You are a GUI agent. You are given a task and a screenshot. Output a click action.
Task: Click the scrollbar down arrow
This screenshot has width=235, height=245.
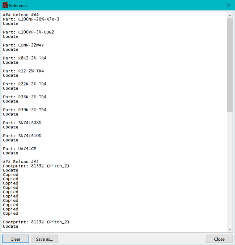(230, 229)
